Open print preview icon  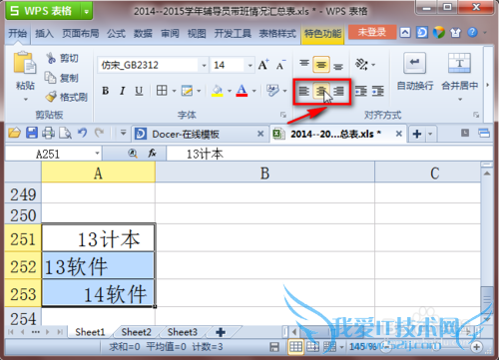click(65, 134)
